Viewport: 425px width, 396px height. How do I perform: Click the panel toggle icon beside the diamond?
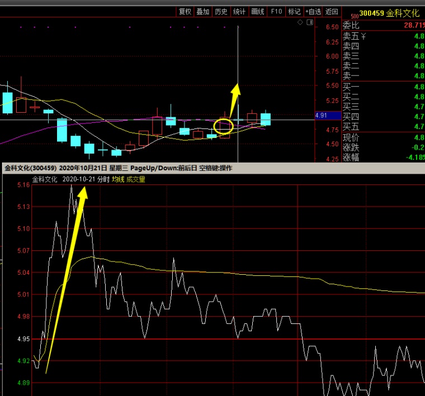308,22
